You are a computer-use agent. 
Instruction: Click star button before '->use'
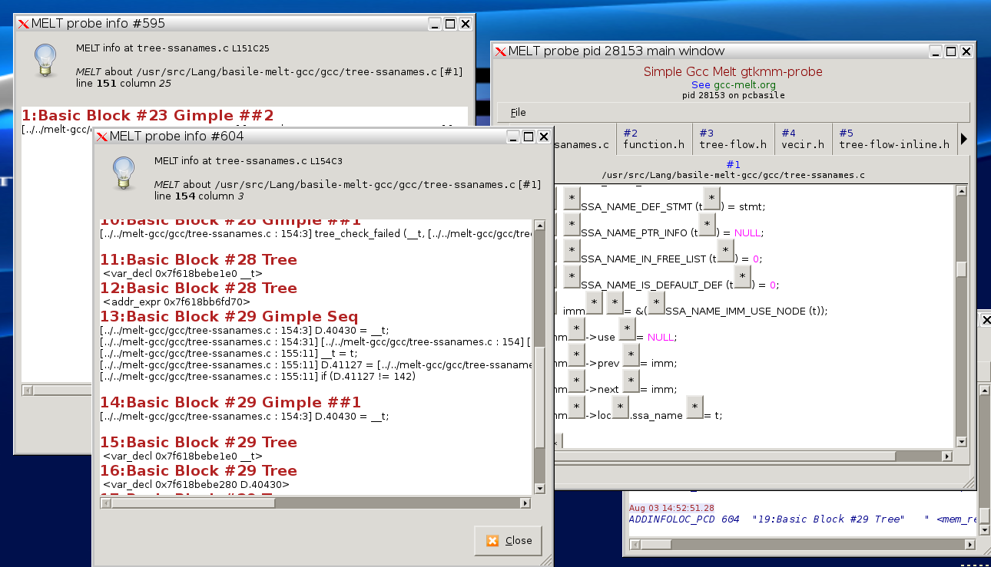coord(578,330)
